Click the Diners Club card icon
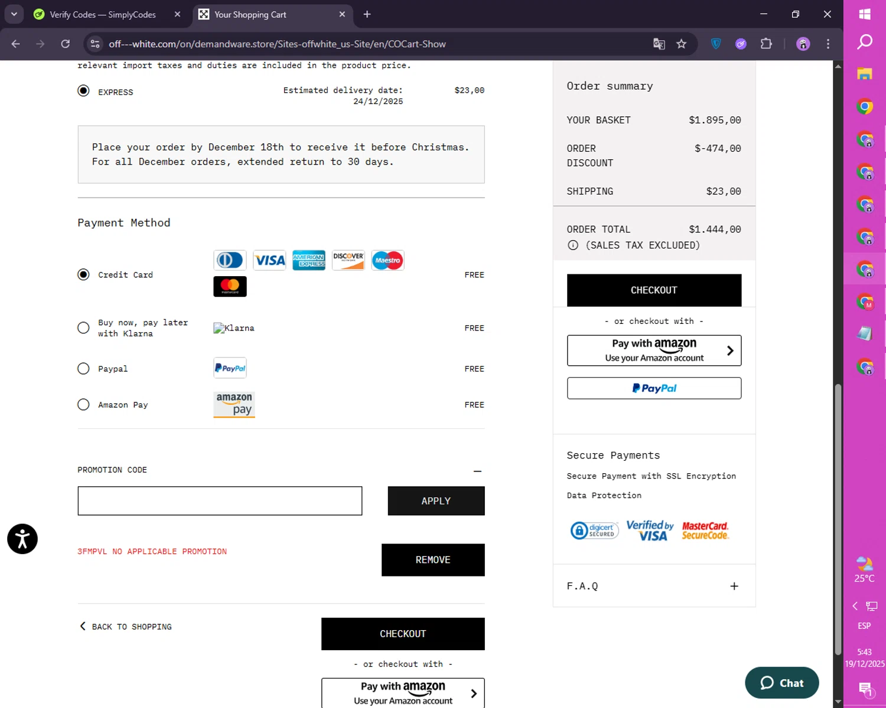Image resolution: width=886 pixels, height=708 pixels. coord(230,260)
